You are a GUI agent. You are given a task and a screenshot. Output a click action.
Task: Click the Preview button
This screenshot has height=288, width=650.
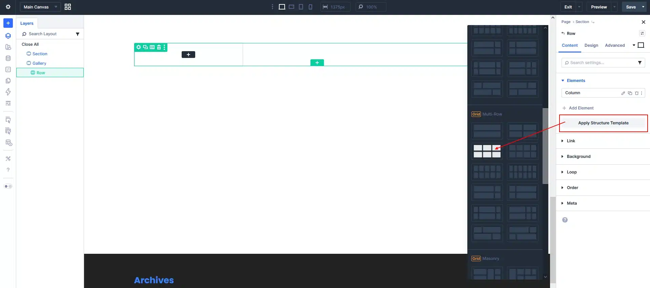[x=599, y=7]
